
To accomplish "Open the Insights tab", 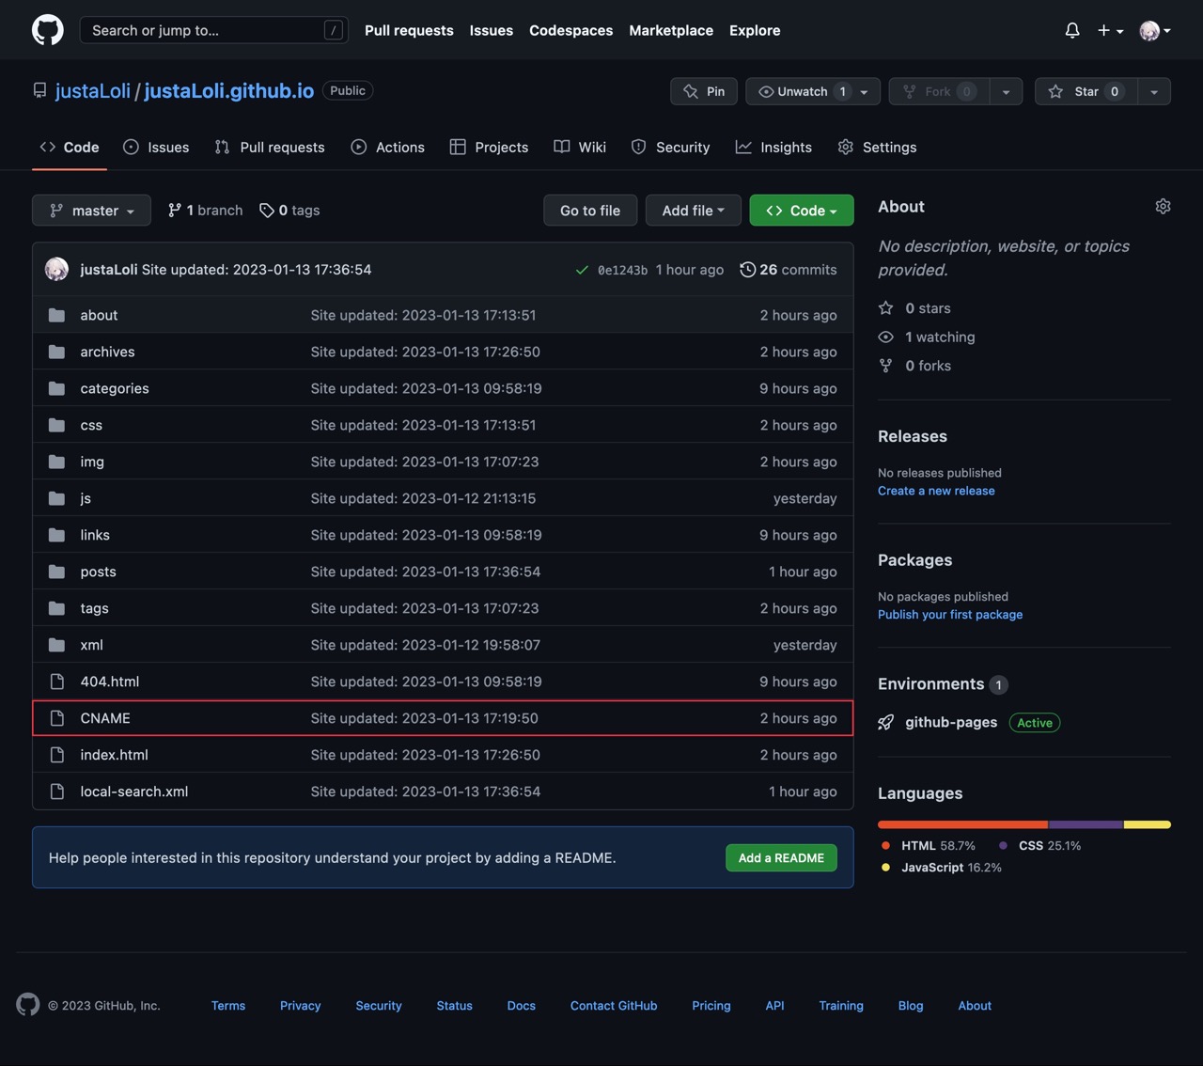I will pyautogui.click(x=773, y=147).
